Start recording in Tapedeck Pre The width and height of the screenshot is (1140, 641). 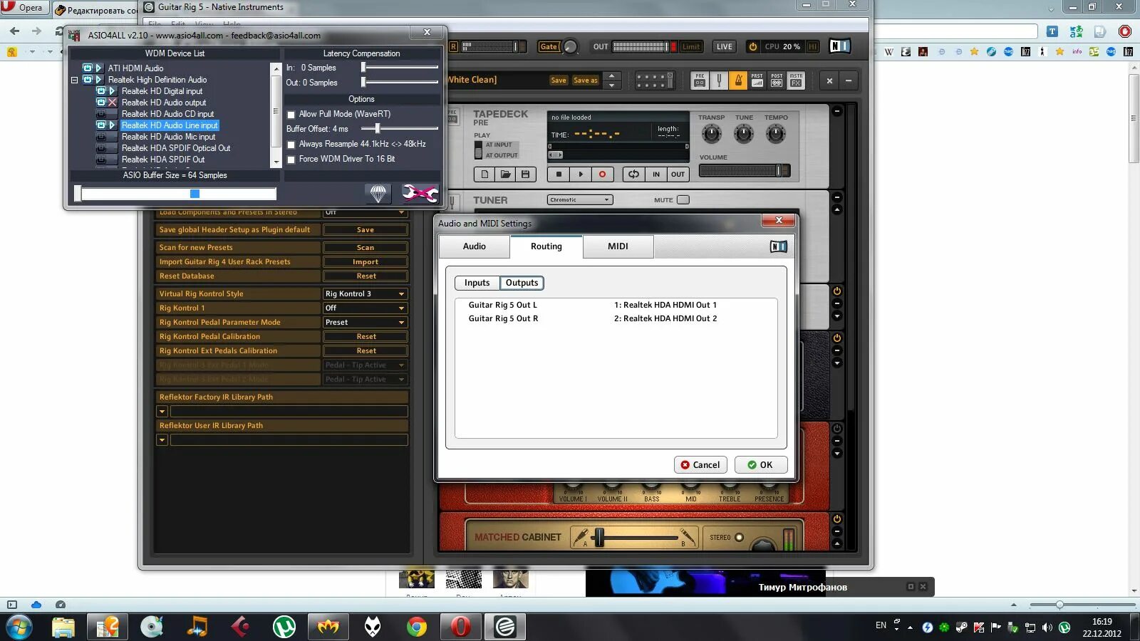(x=602, y=174)
